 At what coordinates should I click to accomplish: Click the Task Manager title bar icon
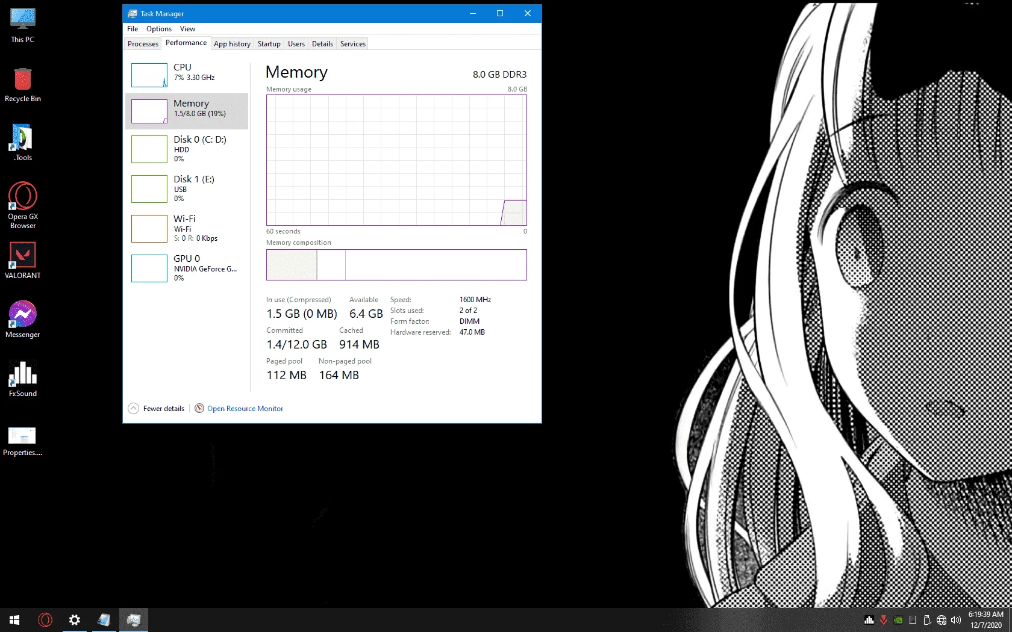point(133,13)
